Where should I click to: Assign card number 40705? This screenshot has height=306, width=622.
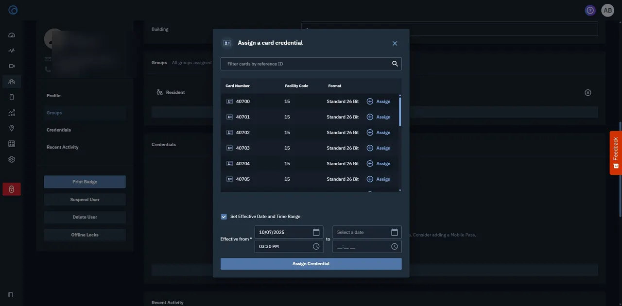379,179
